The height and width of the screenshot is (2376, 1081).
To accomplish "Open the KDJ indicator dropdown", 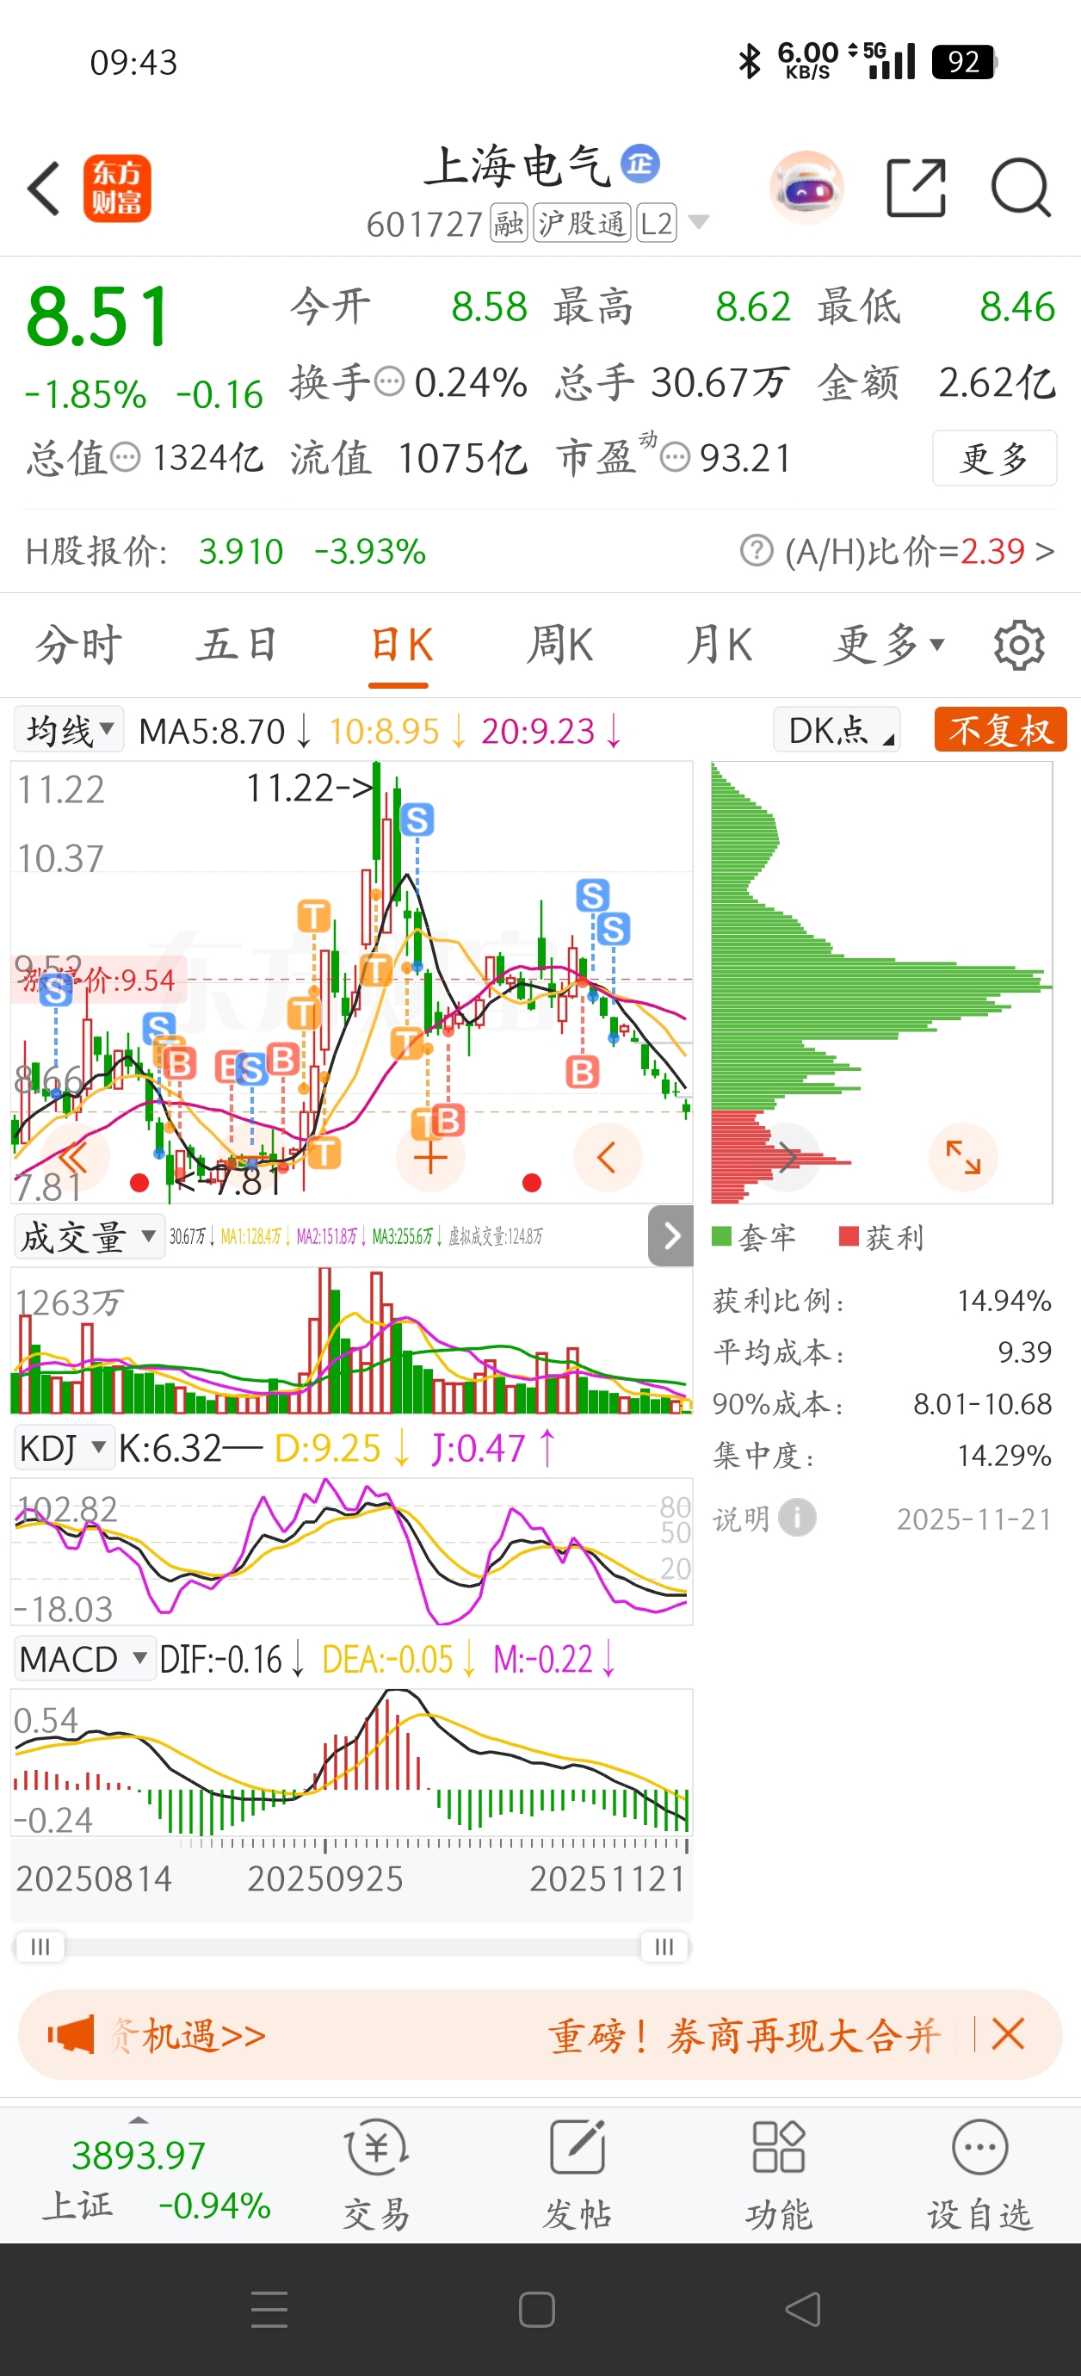I will 64,1448.
